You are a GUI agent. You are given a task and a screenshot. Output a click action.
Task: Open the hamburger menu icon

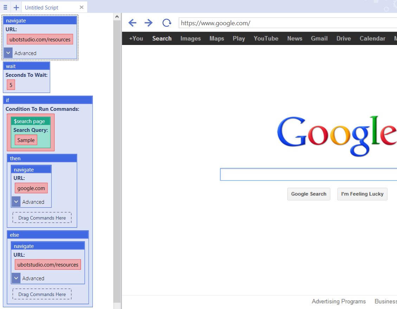5,7
